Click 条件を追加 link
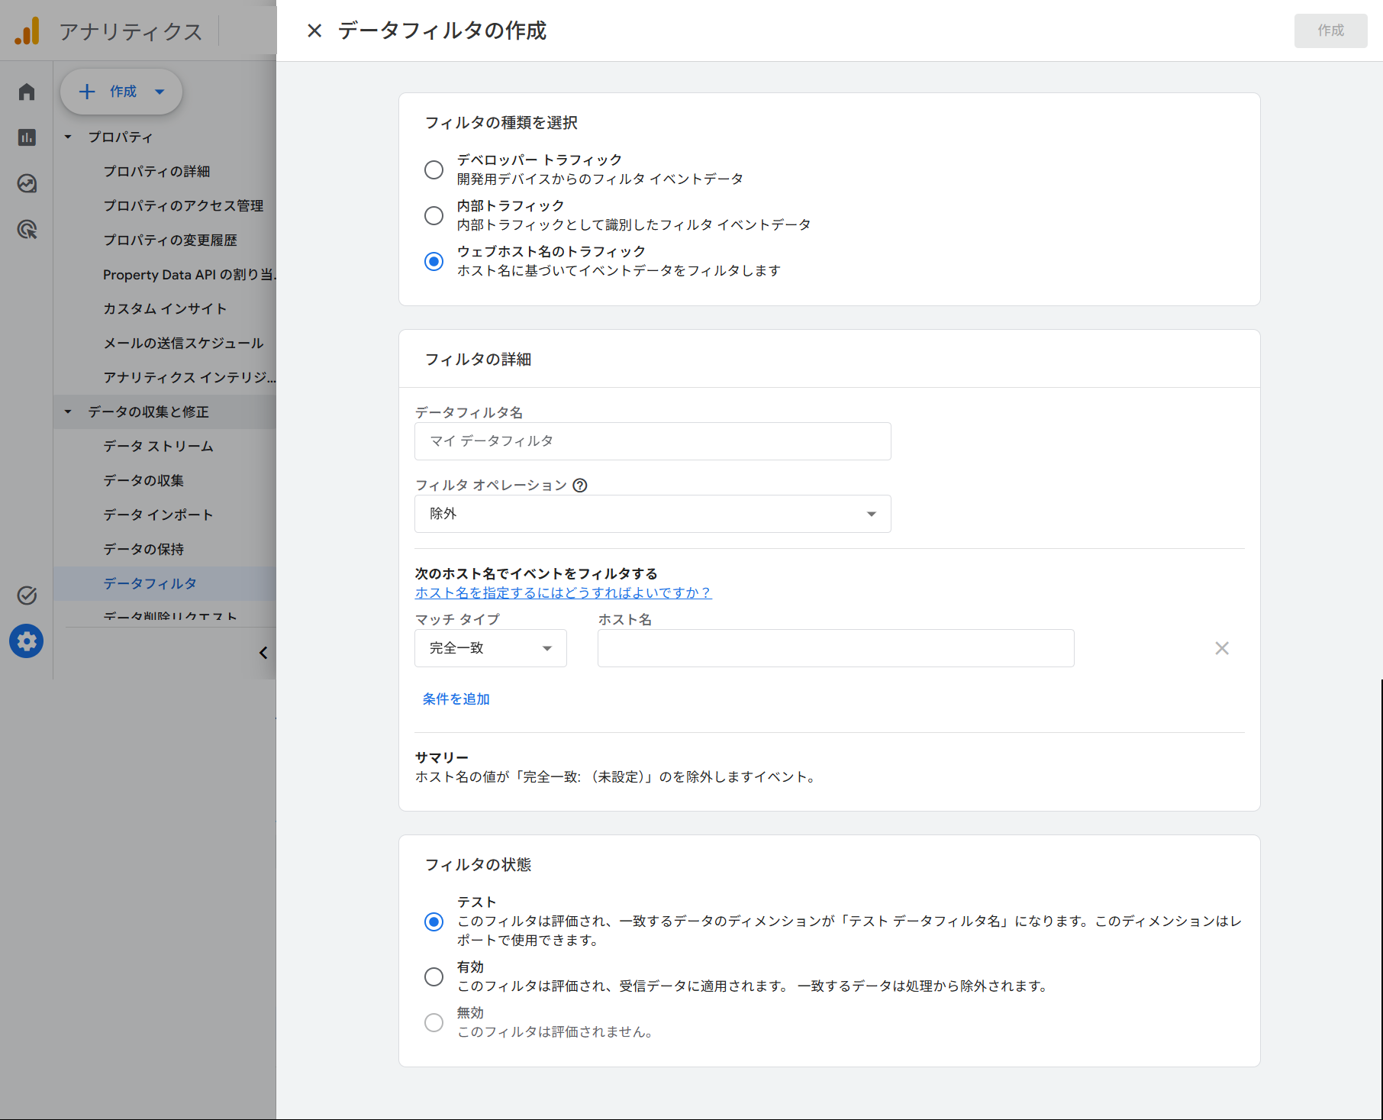Image resolution: width=1383 pixels, height=1120 pixels. point(456,699)
